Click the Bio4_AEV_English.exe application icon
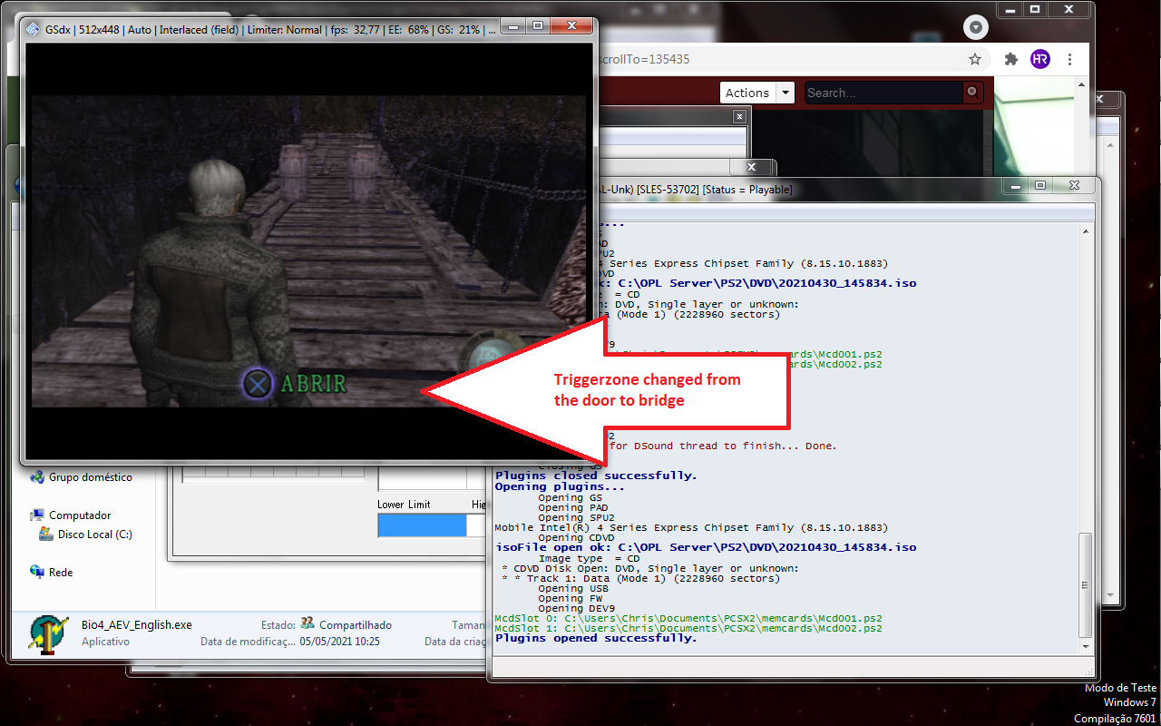The image size is (1161, 726). pos(49,634)
